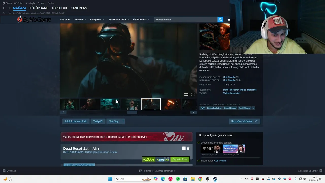Expand the Özel Kısımlar dropdown
The width and height of the screenshot is (325, 183).
(x=141, y=20)
